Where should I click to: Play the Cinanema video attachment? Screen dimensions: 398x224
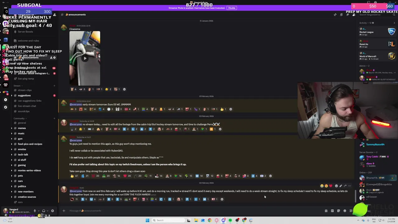[85, 58]
